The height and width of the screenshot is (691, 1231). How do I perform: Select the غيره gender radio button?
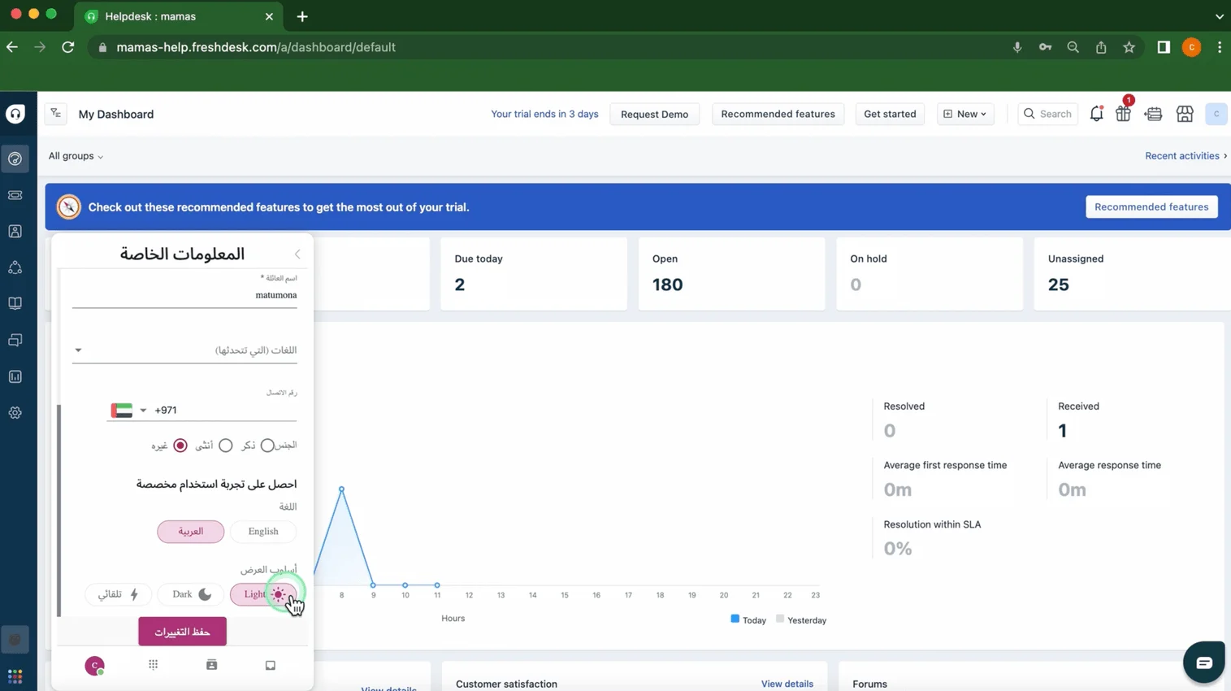pos(180,445)
